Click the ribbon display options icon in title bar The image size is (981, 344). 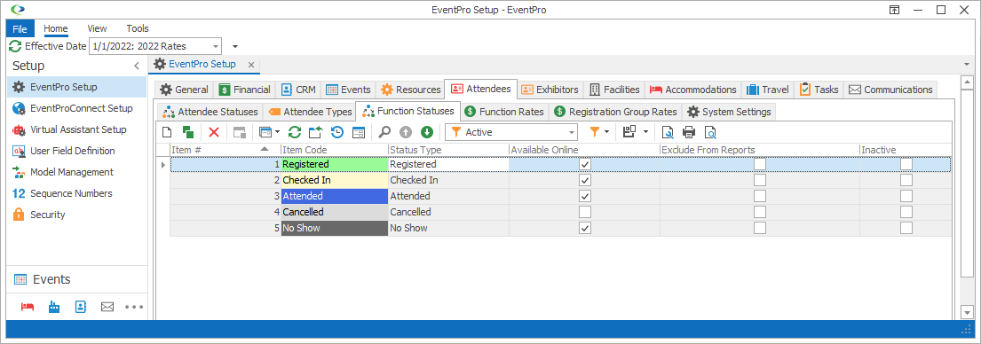(894, 10)
